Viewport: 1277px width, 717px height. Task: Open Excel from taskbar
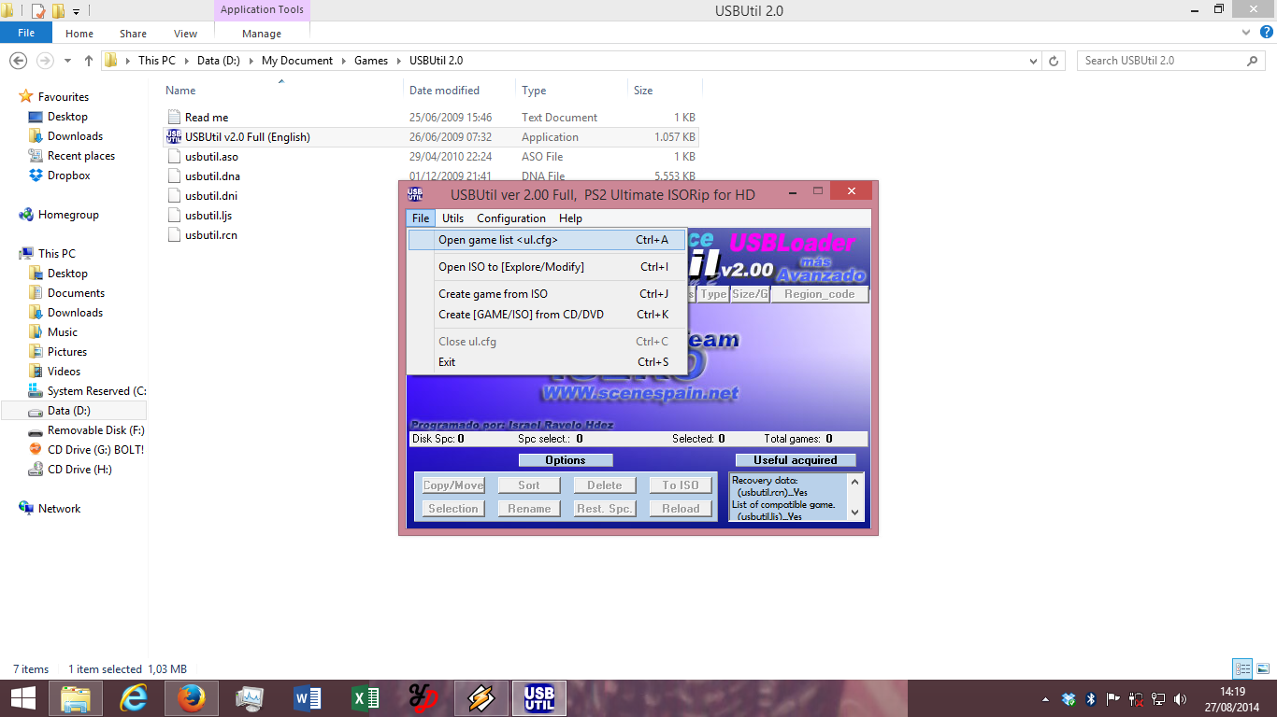366,697
